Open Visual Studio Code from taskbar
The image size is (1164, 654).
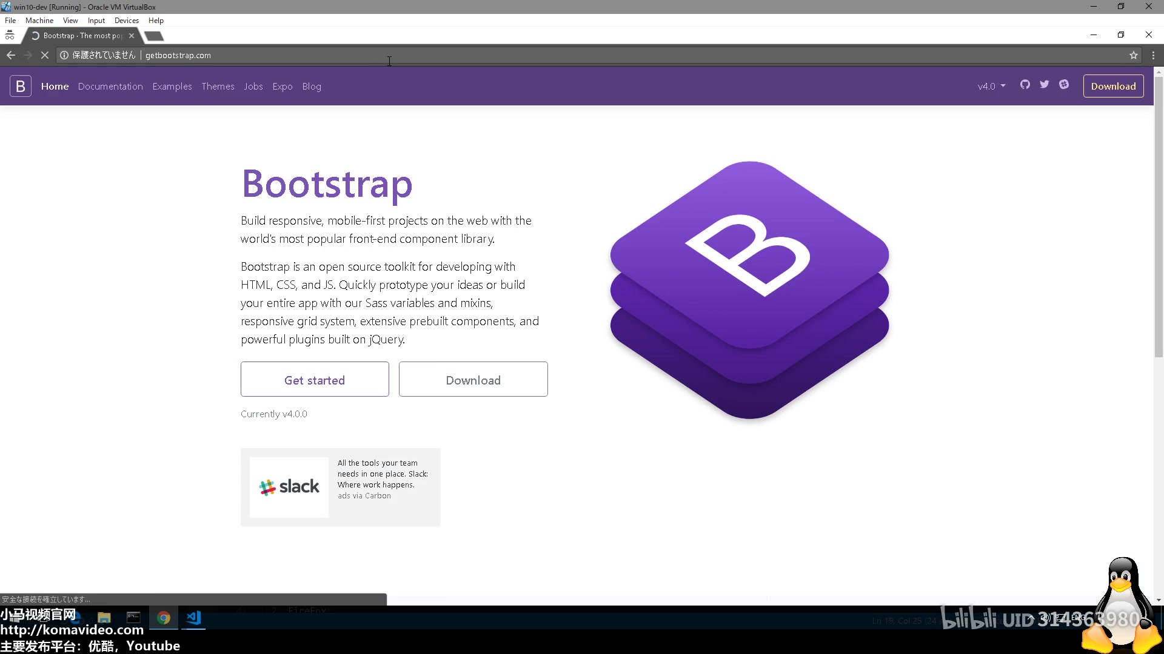[x=193, y=618]
